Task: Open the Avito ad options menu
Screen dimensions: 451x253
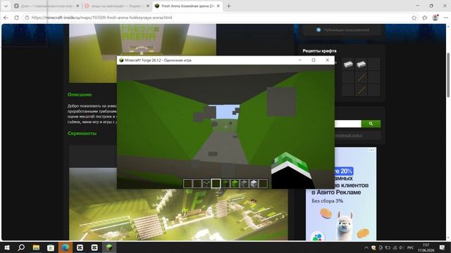Action: (371, 150)
